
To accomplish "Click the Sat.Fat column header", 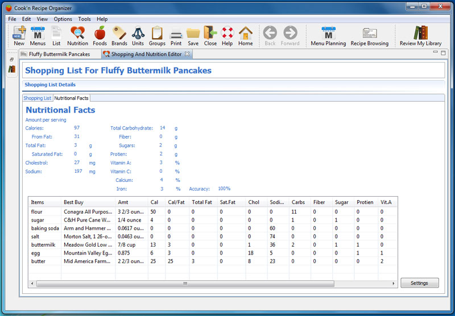I will (x=231, y=202).
